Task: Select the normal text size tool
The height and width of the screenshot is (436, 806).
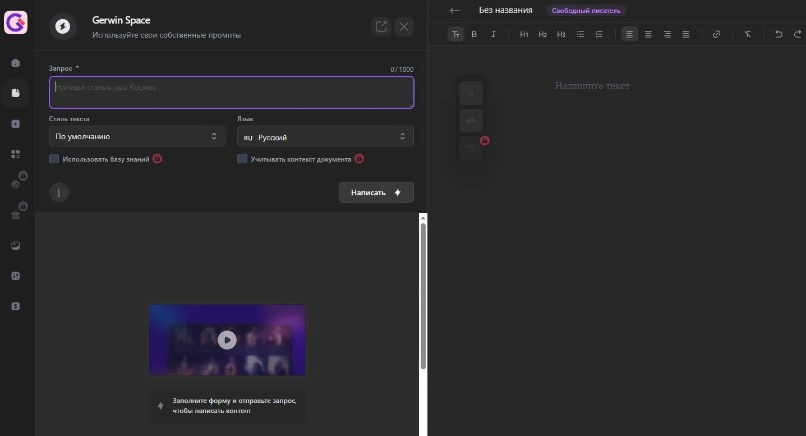Action: 456,34
